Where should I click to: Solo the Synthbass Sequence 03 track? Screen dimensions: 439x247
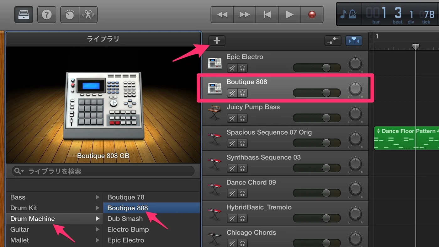point(242,168)
